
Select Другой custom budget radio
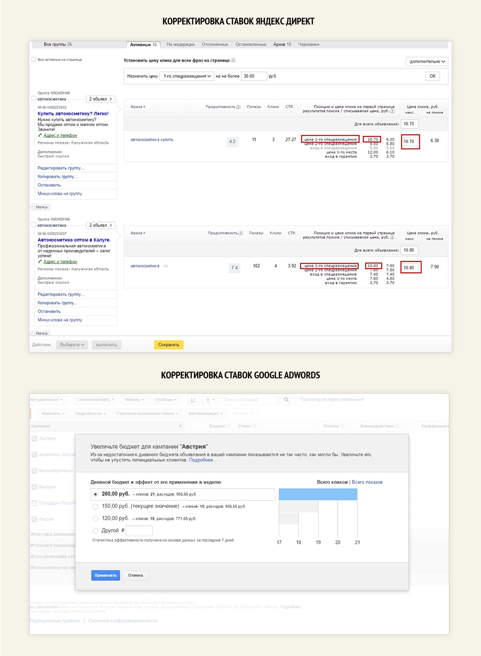95,531
